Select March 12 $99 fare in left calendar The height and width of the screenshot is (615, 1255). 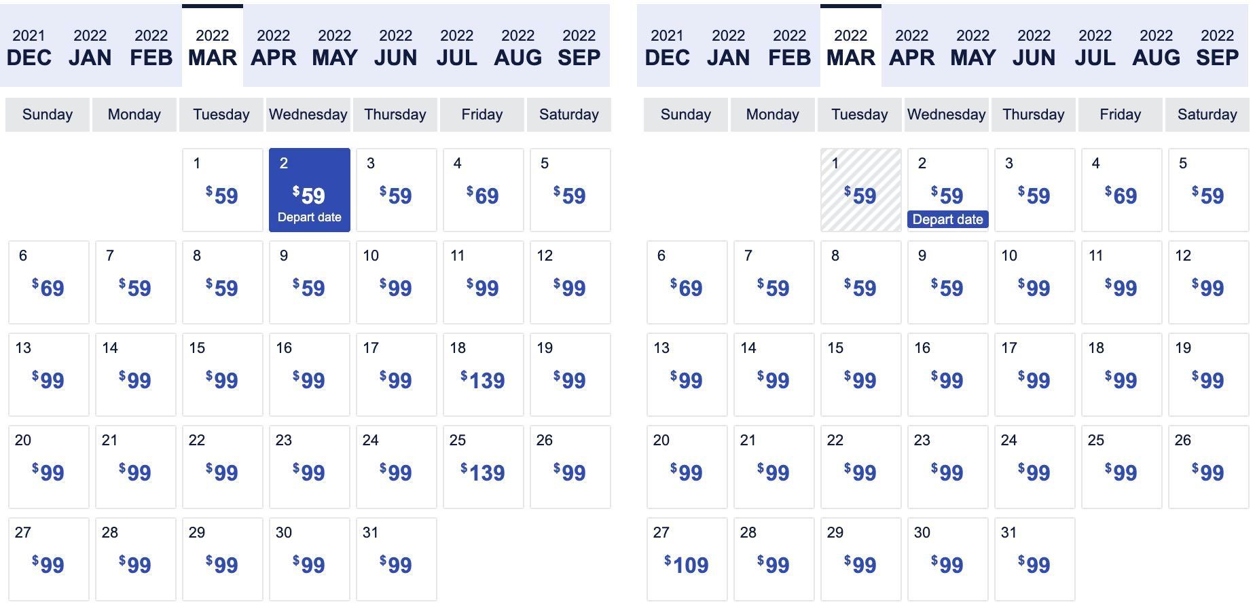pyautogui.click(x=570, y=282)
